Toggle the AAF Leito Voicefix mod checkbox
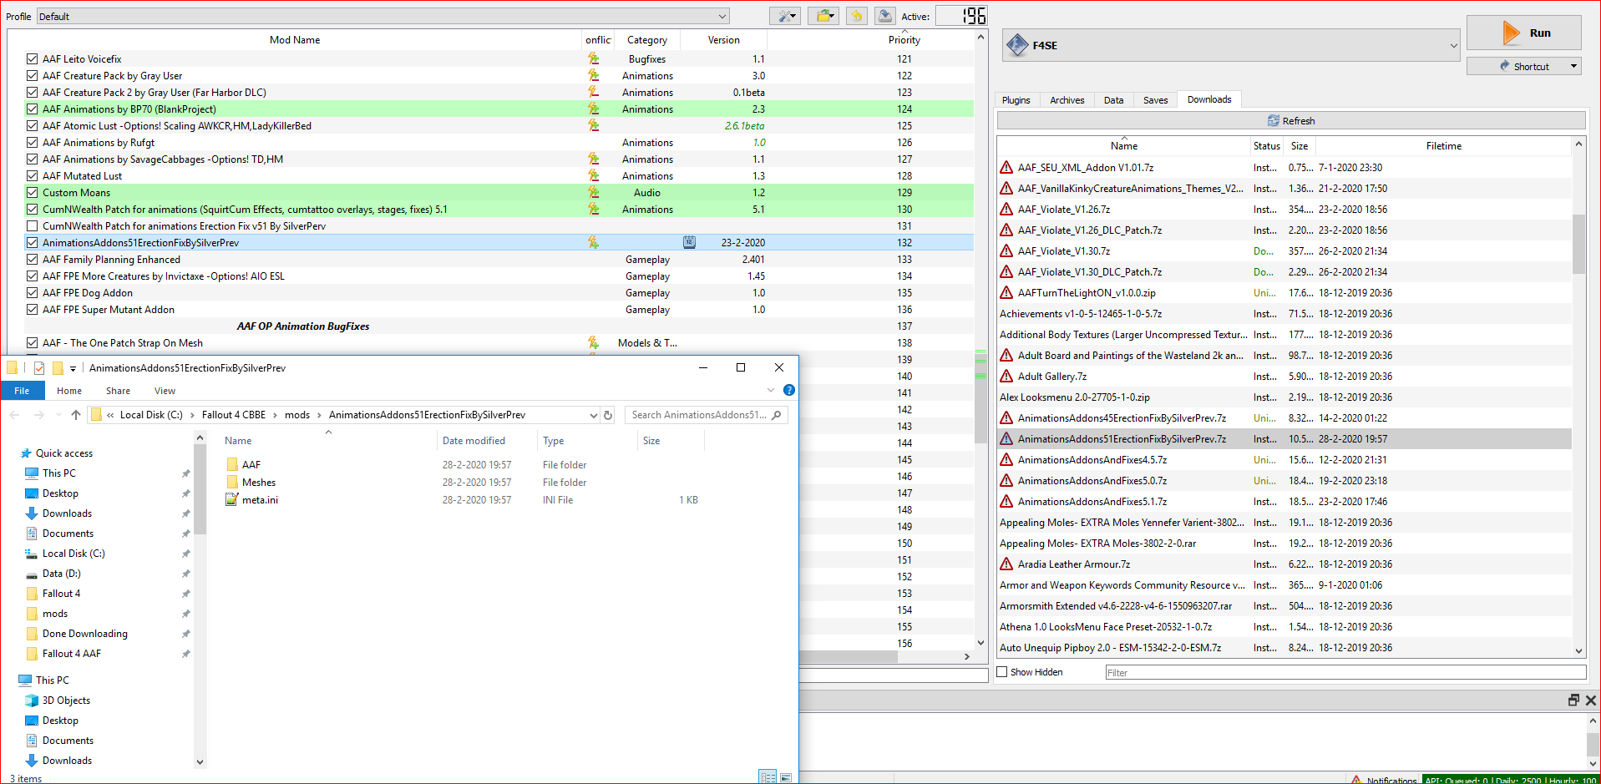The width and height of the screenshot is (1601, 784). 32,58
